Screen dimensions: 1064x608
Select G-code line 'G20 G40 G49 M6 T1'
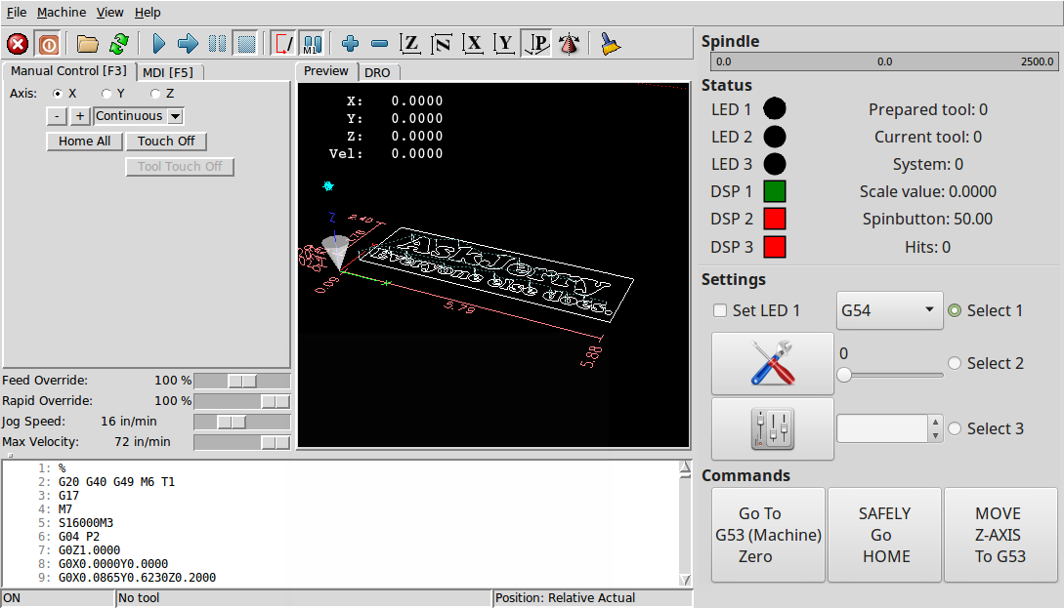click(116, 482)
